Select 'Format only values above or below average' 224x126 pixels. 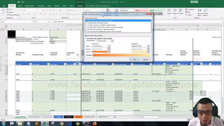coord(118,27)
